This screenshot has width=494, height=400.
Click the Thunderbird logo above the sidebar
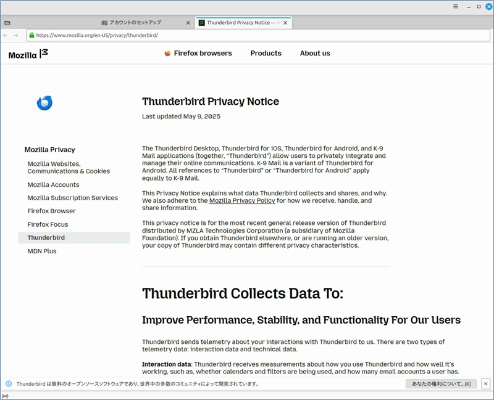pos(44,103)
